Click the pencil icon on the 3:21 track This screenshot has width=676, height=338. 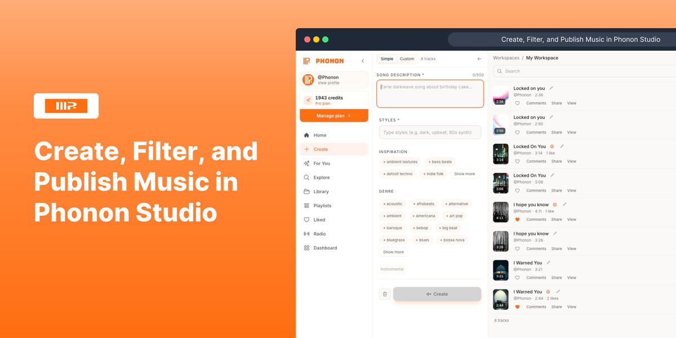(x=549, y=263)
